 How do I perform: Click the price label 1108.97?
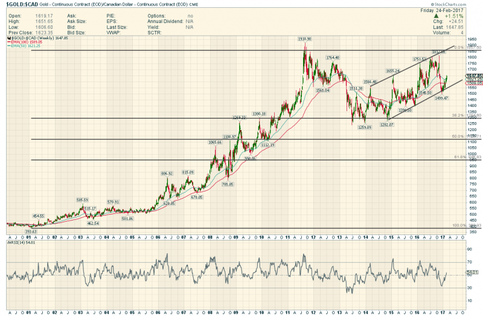[229, 137]
